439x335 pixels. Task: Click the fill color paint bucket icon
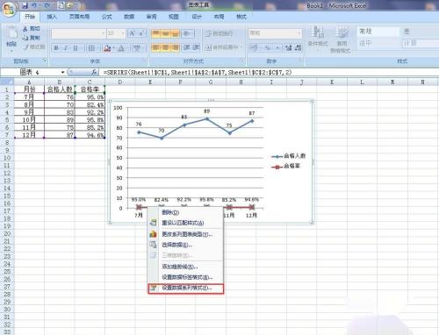[x=107, y=47]
